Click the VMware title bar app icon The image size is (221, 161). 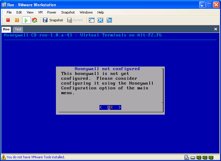(4, 5)
